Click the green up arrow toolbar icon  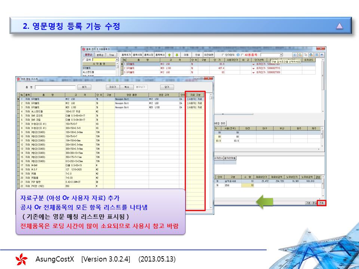tap(169, 55)
